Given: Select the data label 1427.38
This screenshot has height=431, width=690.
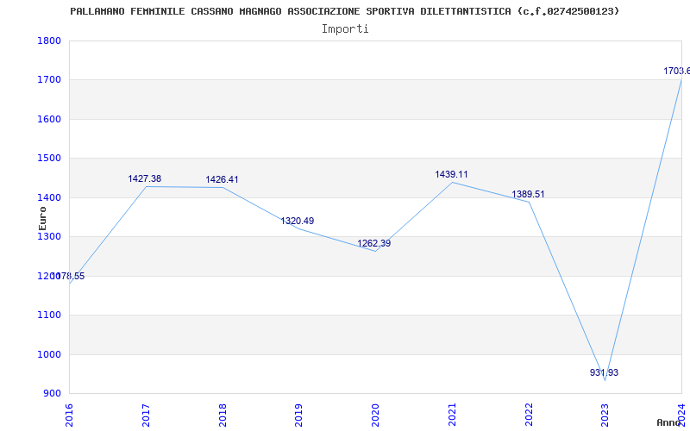Looking at the screenshot, I should pos(144,178).
